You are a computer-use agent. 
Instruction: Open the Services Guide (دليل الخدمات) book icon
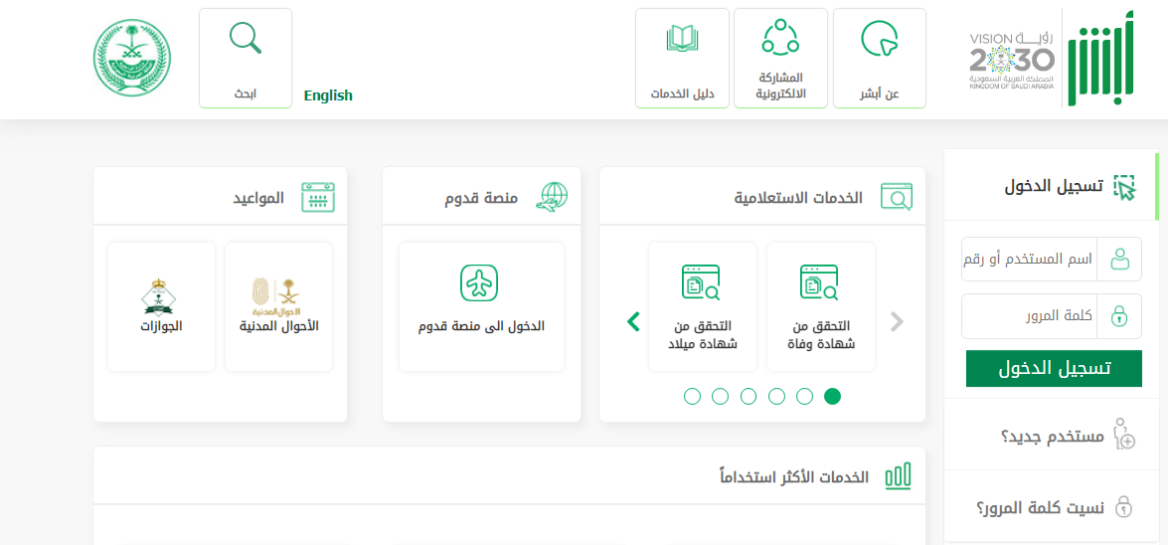[x=682, y=40]
